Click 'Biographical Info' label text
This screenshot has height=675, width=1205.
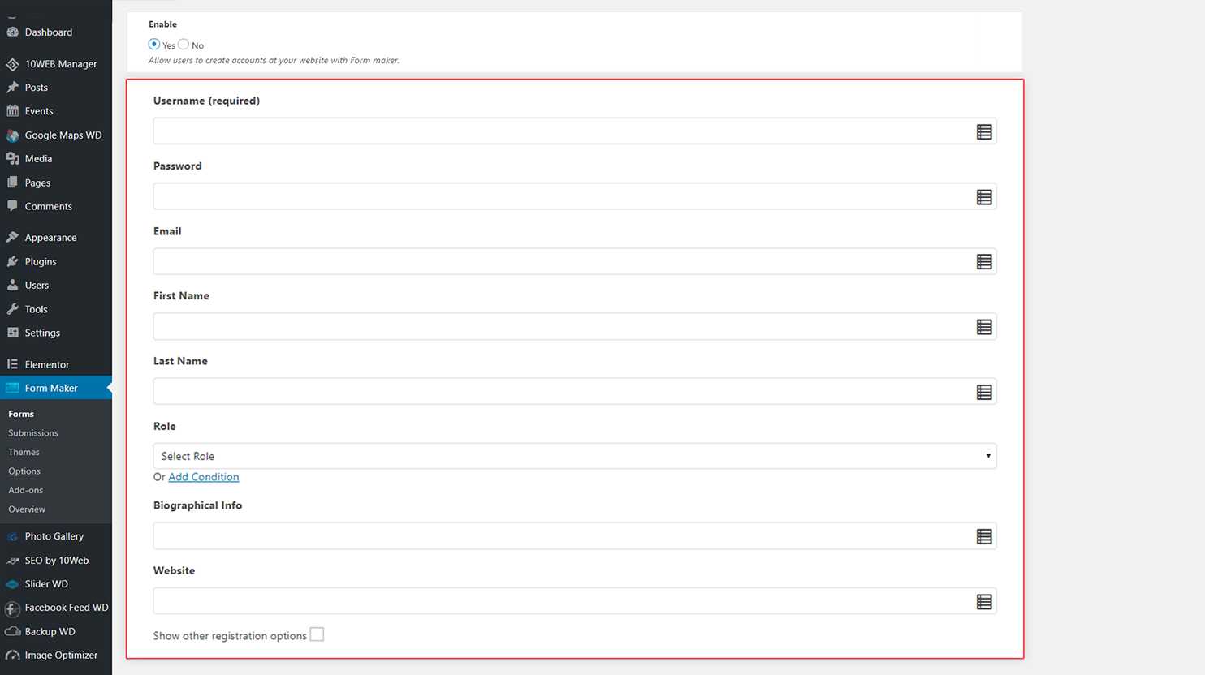coord(197,505)
